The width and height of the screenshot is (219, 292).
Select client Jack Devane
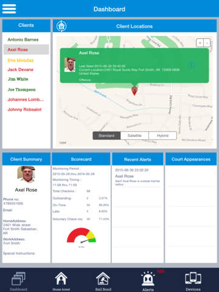point(20,69)
